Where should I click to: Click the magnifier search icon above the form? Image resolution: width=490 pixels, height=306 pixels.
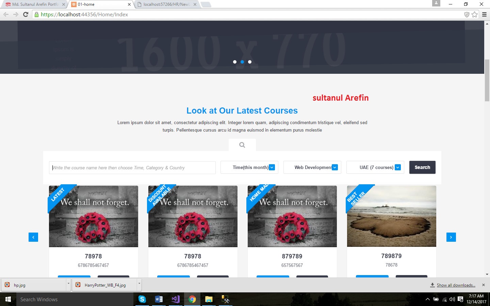coord(242,145)
